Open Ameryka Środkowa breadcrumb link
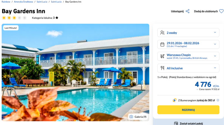Viewport: 224px width, 125px height. 25,2
